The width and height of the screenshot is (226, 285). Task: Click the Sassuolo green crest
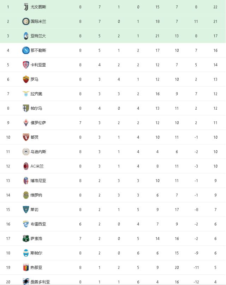(26, 238)
